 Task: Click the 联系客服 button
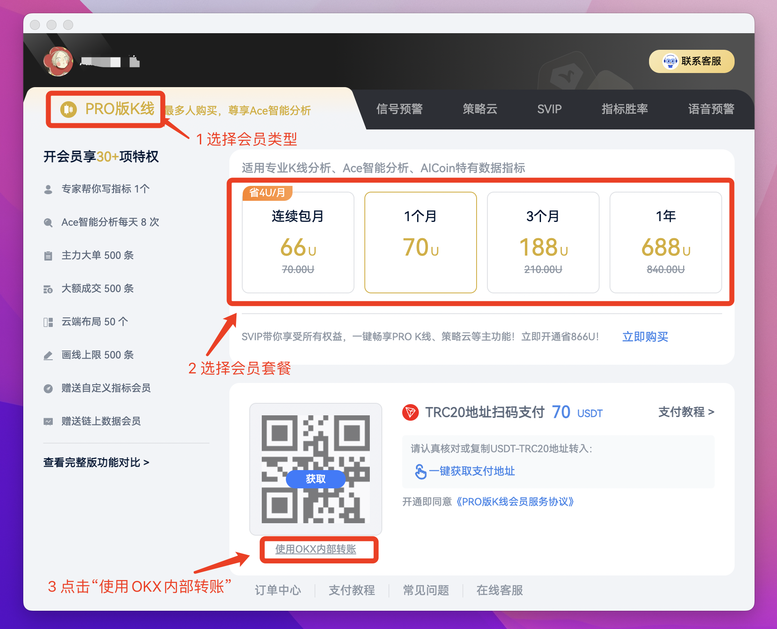692,61
